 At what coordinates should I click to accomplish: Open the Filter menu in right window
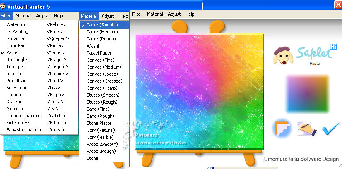[137, 14]
